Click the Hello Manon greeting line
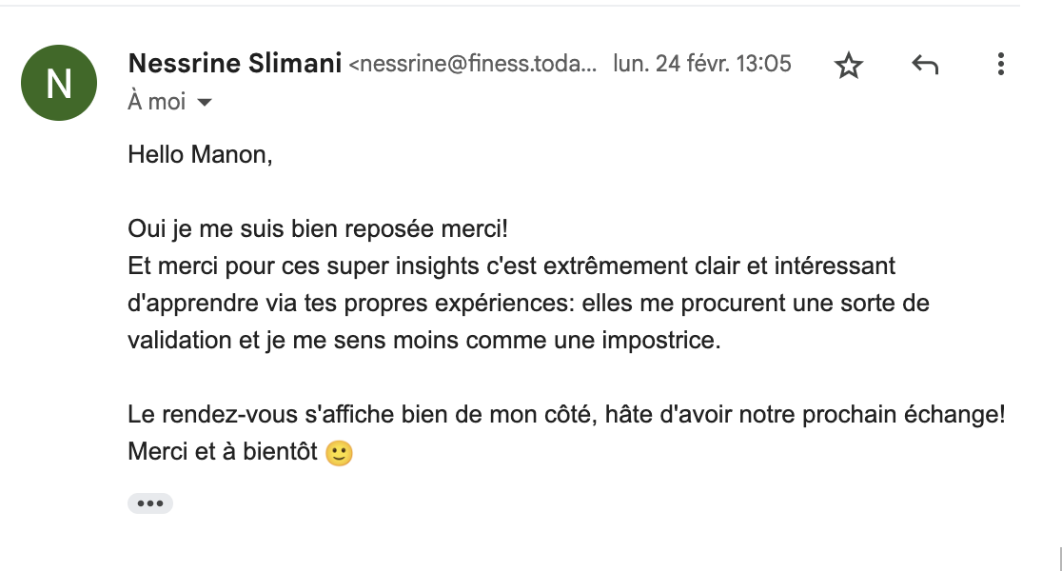This screenshot has height=571, width=1062. click(200, 154)
